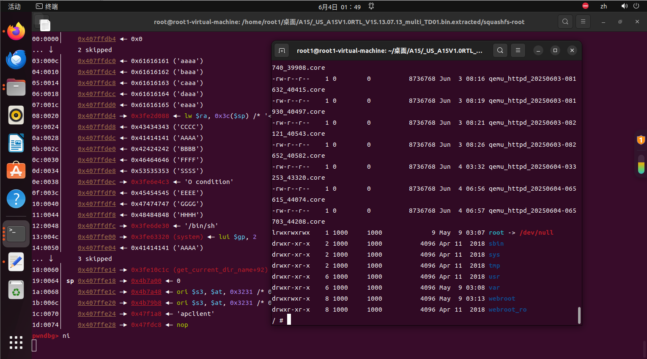Click stack address 0x407ffdb4
Image resolution: width=647 pixels, height=359 pixels.
[x=97, y=39]
